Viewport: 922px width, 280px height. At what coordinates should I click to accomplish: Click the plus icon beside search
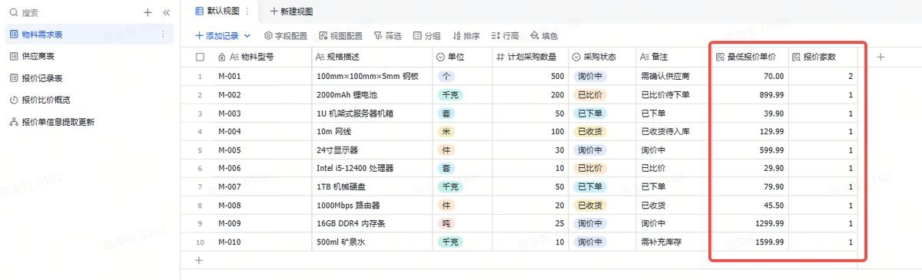(x=148, y=13)
